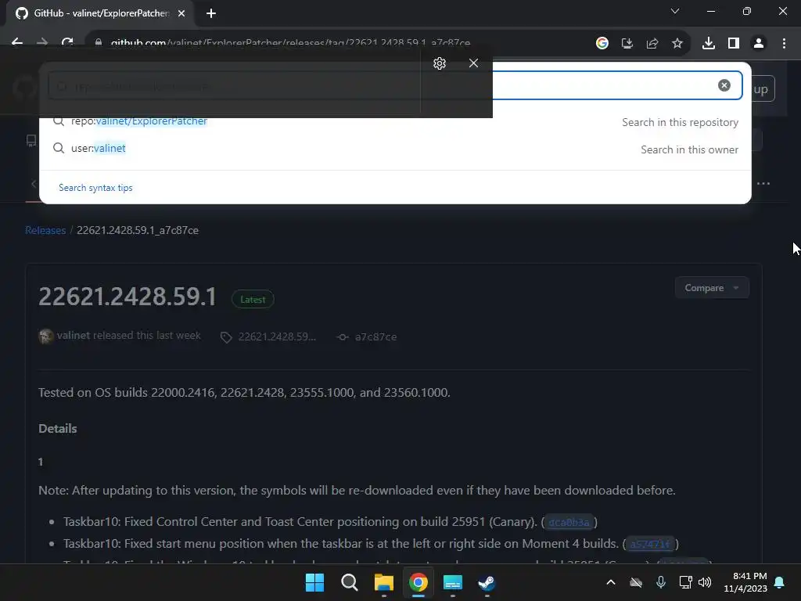Select the user:valinet search suggestion
801x601 pixels.
point(395,149)
